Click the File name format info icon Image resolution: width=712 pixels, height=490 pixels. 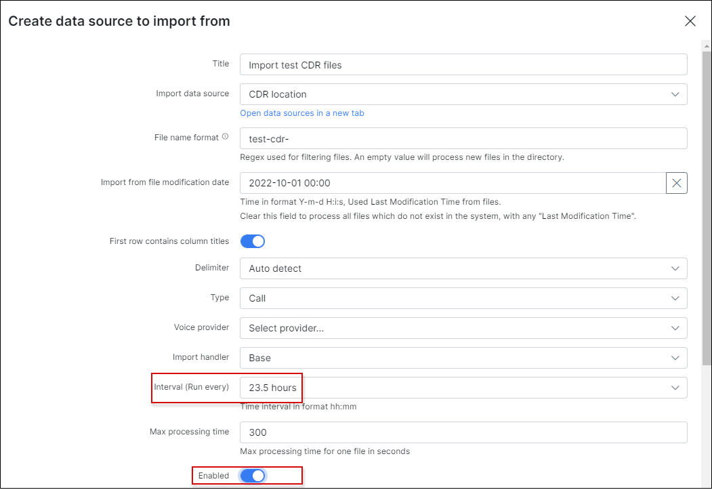tap(225, 137)
